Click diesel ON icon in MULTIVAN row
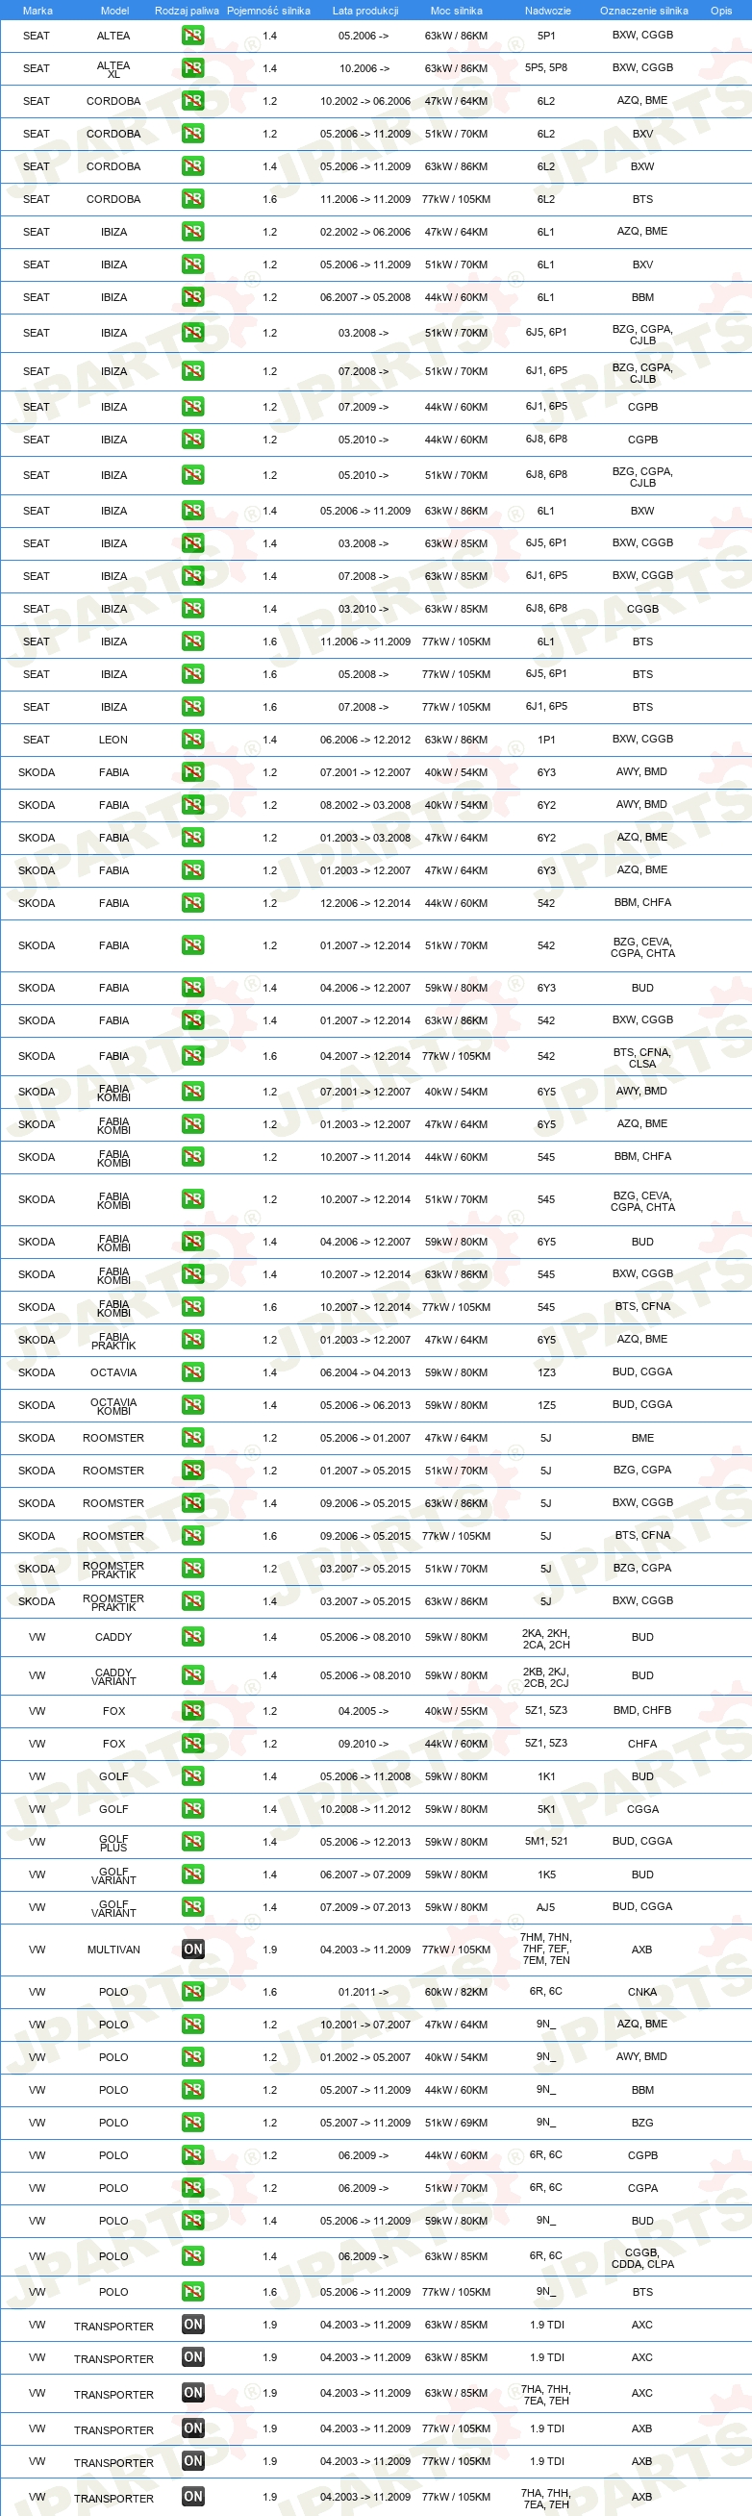The image size is (752, 2516). coord(192,1950)
